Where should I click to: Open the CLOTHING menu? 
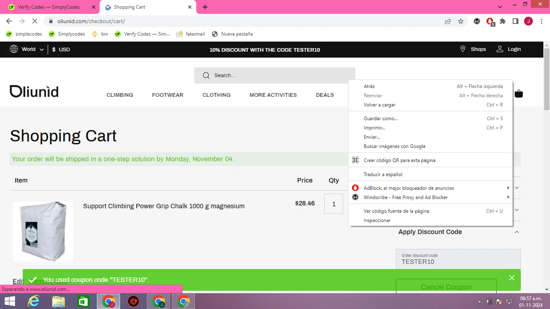pyautogui.click(x=216, y=95)
